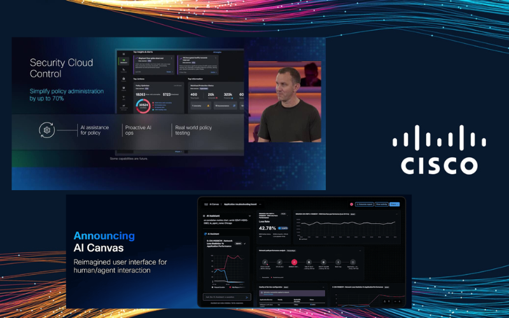Click the Security Cloud Control heading
Image resolution: width=509 pixels, height=318 pixels.
tap(61, 68)
